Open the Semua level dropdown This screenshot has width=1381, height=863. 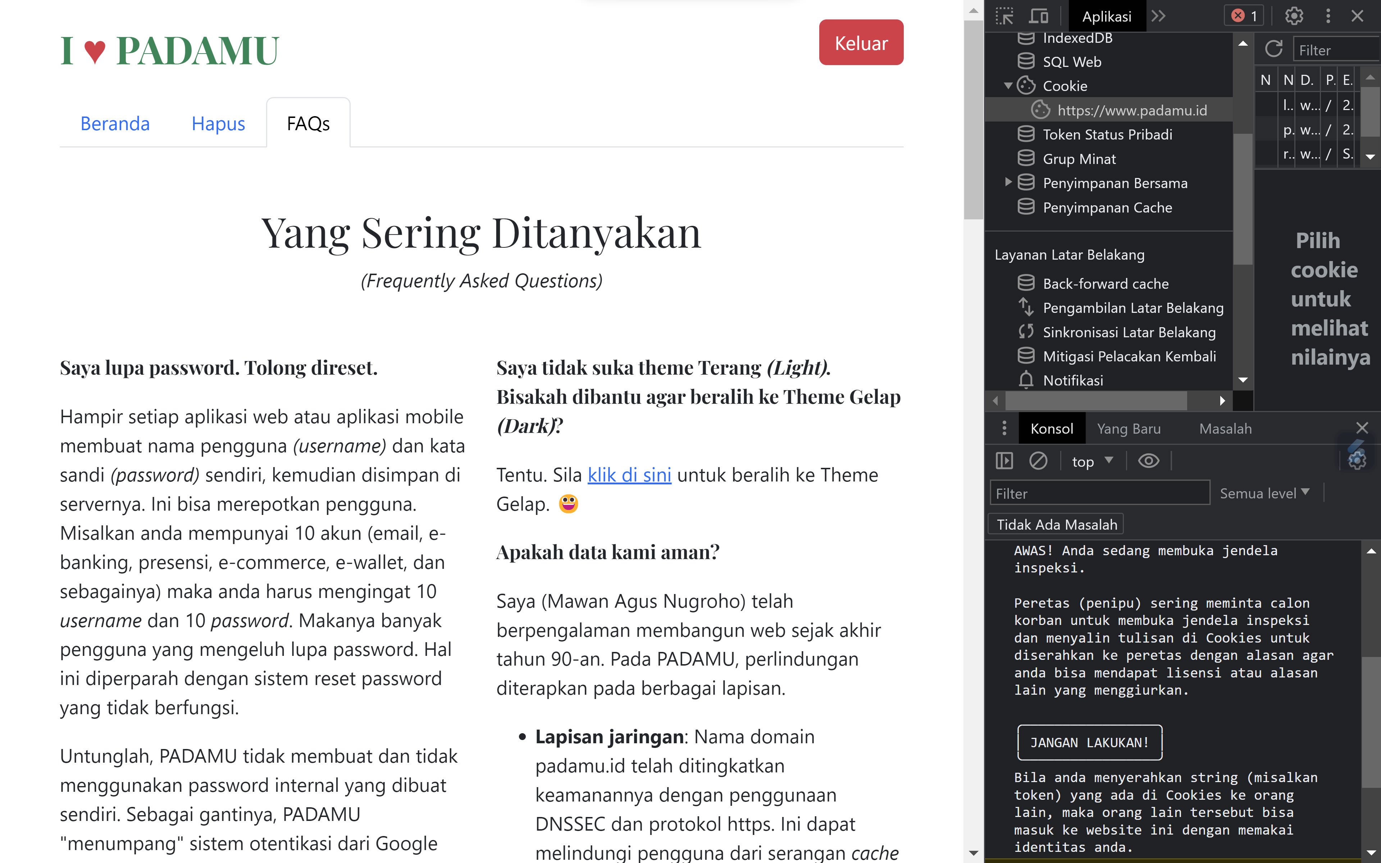click(x=1264, y=493)
